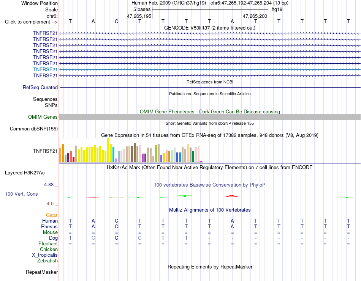The image size is (361, 281).
Task: Select the Scale label in left column
Action: [51, 9]
